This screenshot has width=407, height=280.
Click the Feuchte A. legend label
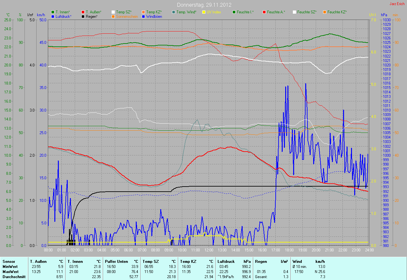[276, 12]
